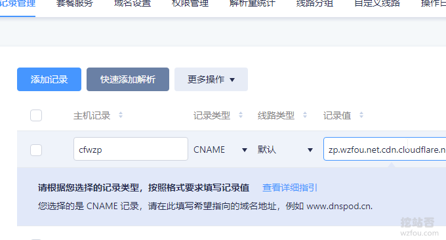This screenshot has width=446, height=240.
Task: Click the CNAME hint sentence mentioning www.dnspod.cn
Action: tap(205, 206)
